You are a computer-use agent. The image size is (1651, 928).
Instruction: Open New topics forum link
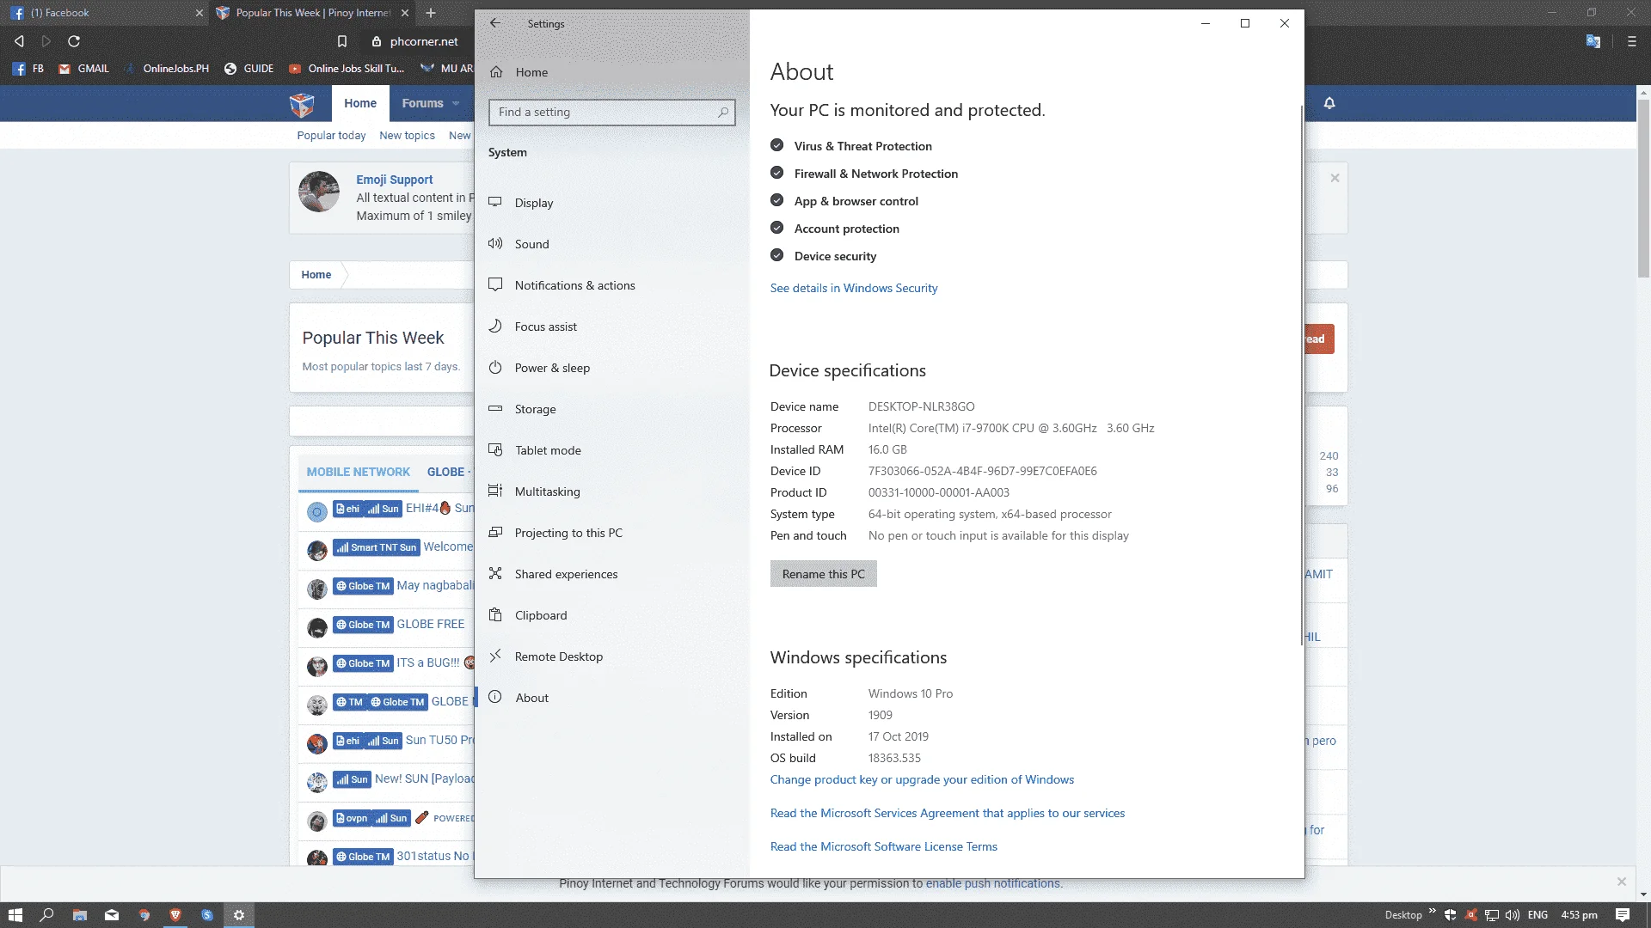(x=407, y=136)
